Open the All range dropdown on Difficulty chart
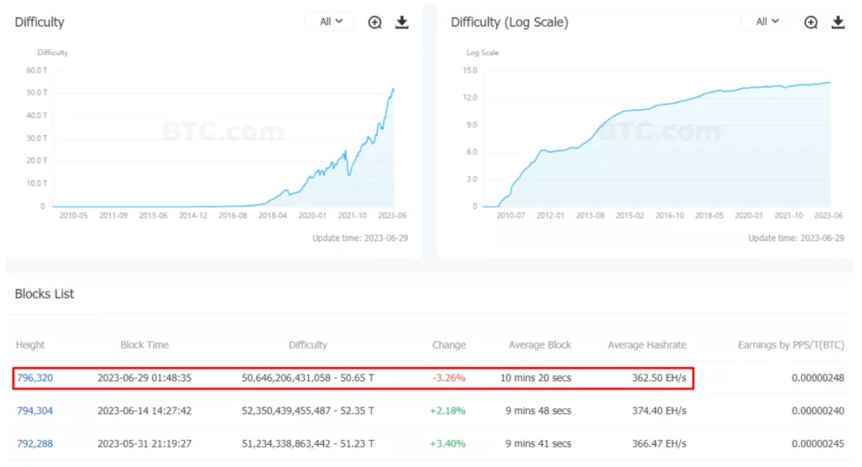This screenshot has width=862, height=467. point(331,22)
